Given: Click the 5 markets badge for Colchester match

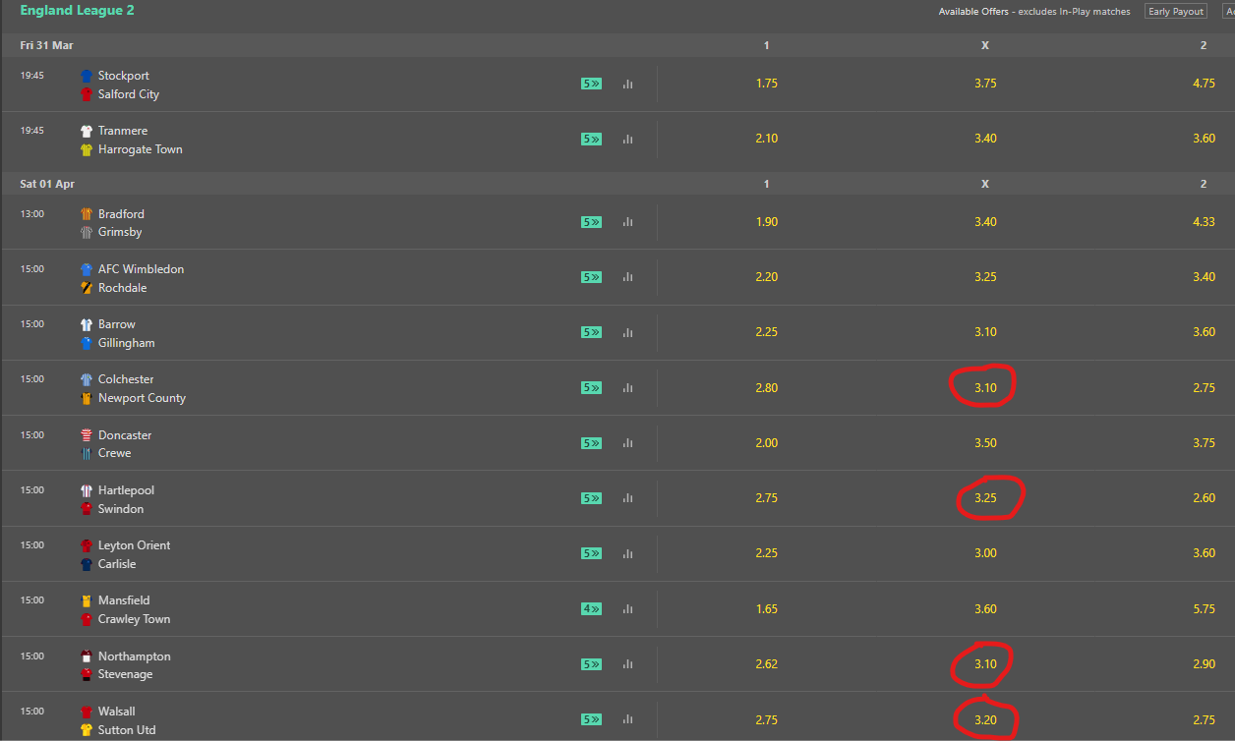Looking at the screenshot, I should (591, 387).
